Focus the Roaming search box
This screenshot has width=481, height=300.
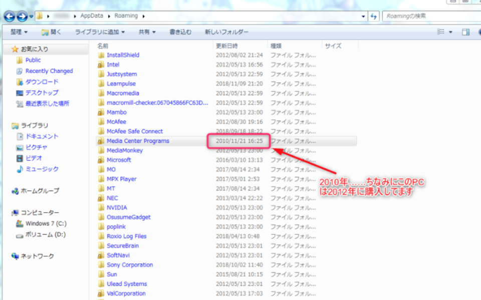point(431,16)
